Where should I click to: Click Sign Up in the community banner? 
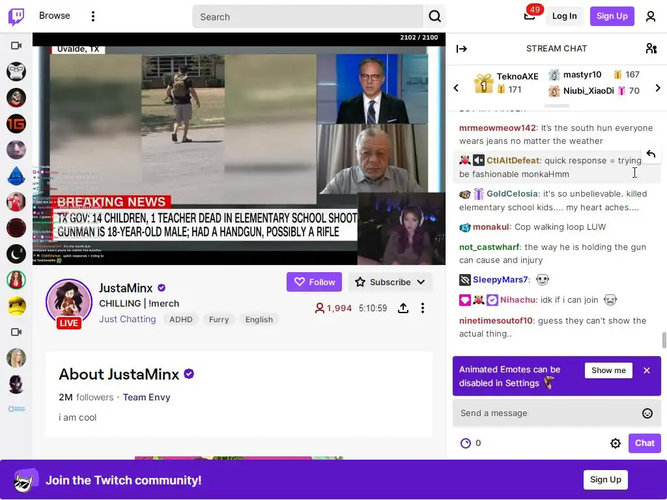click(605, 480)
